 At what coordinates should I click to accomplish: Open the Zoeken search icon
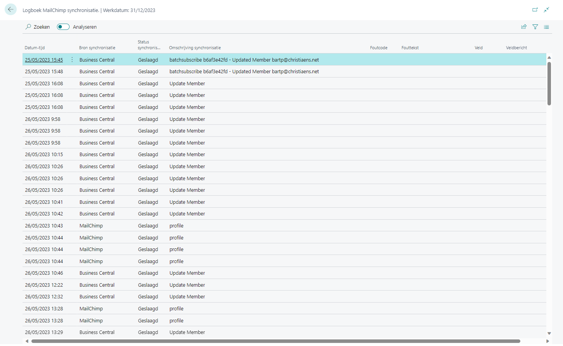(x=28, y=27)
